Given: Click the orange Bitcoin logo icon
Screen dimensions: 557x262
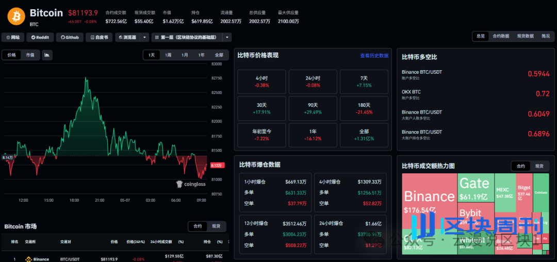Looking at the screenshot, I should point(17,16).
